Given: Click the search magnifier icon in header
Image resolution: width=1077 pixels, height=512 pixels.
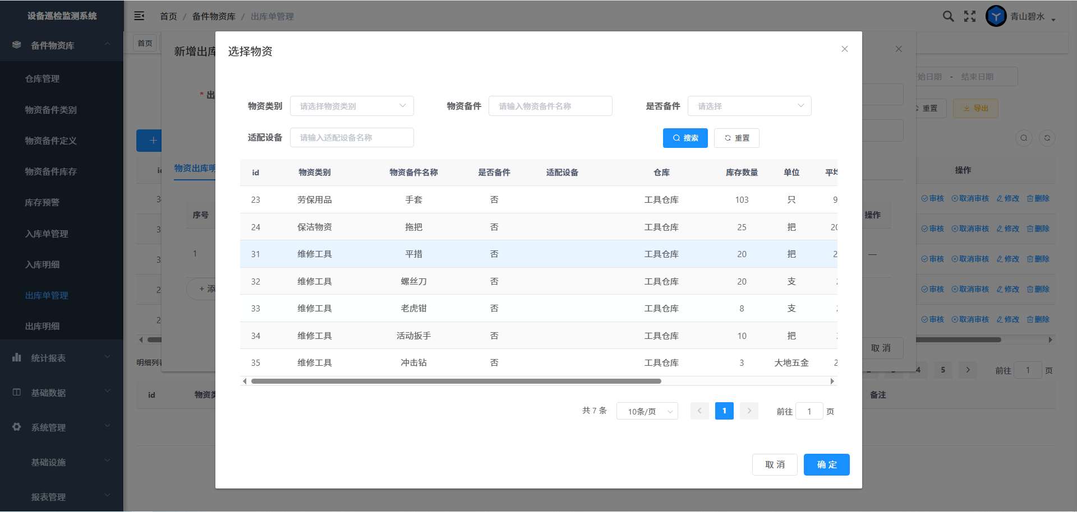Looking at the screenshot, I should click(x=948, y=16).
